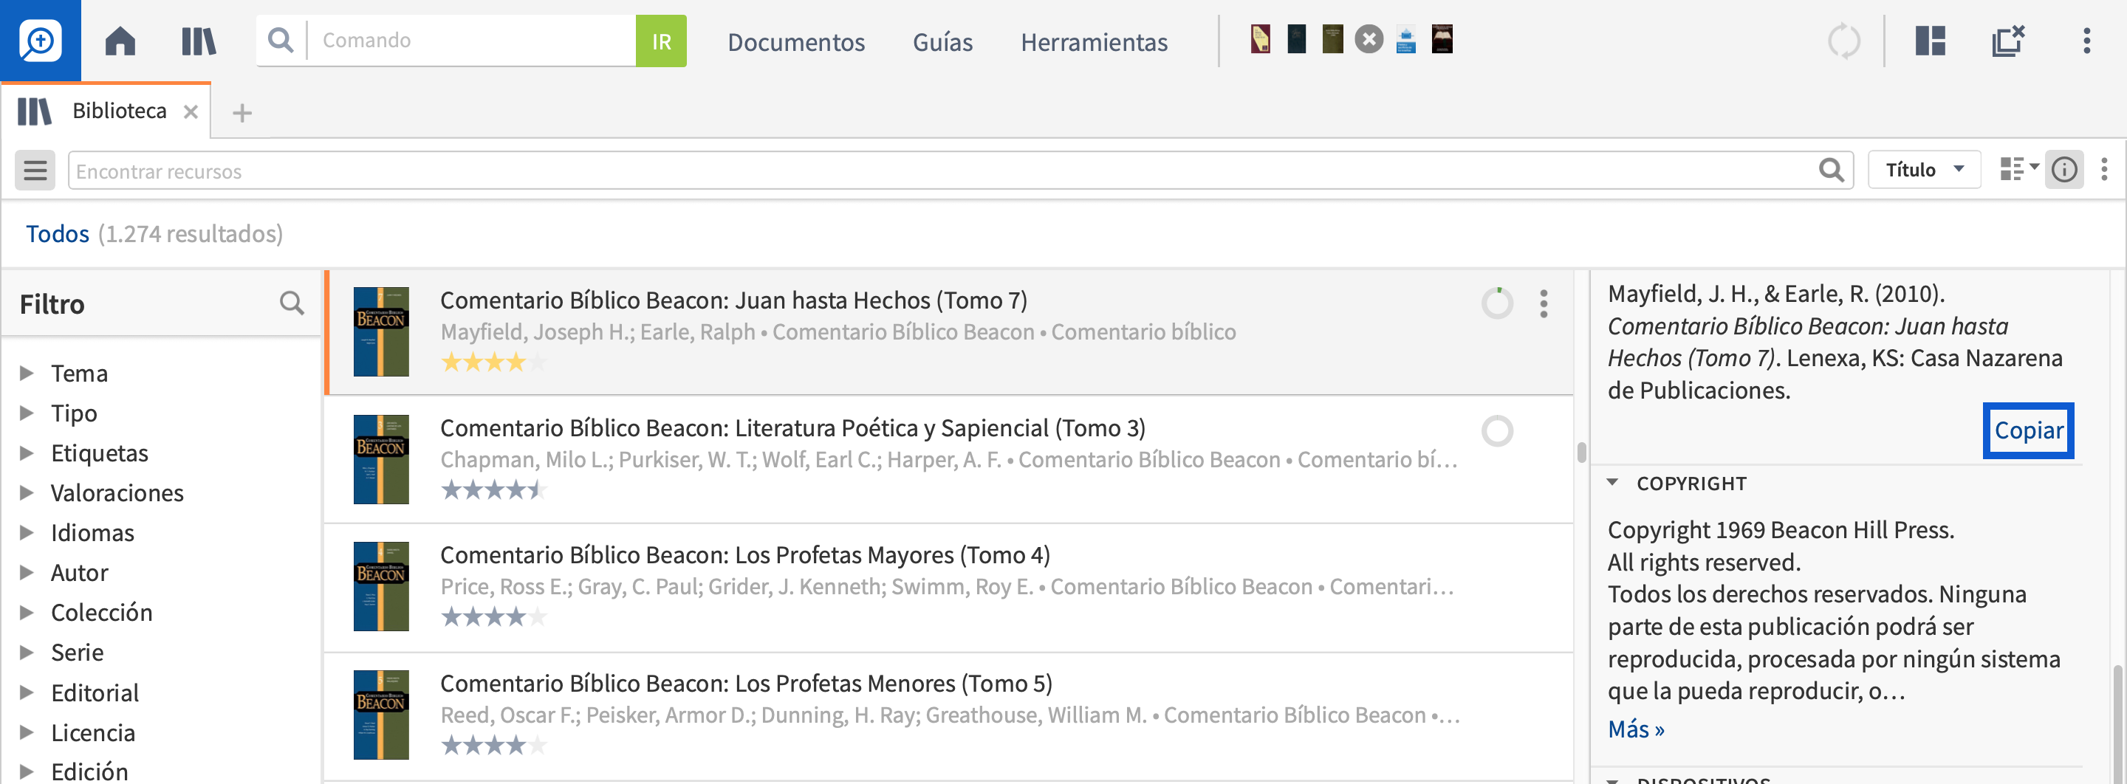The height and width of the screenshot is (784, 2127).
Task: Open the Library books icon in toolbar
Action: [x=198, y=41]
